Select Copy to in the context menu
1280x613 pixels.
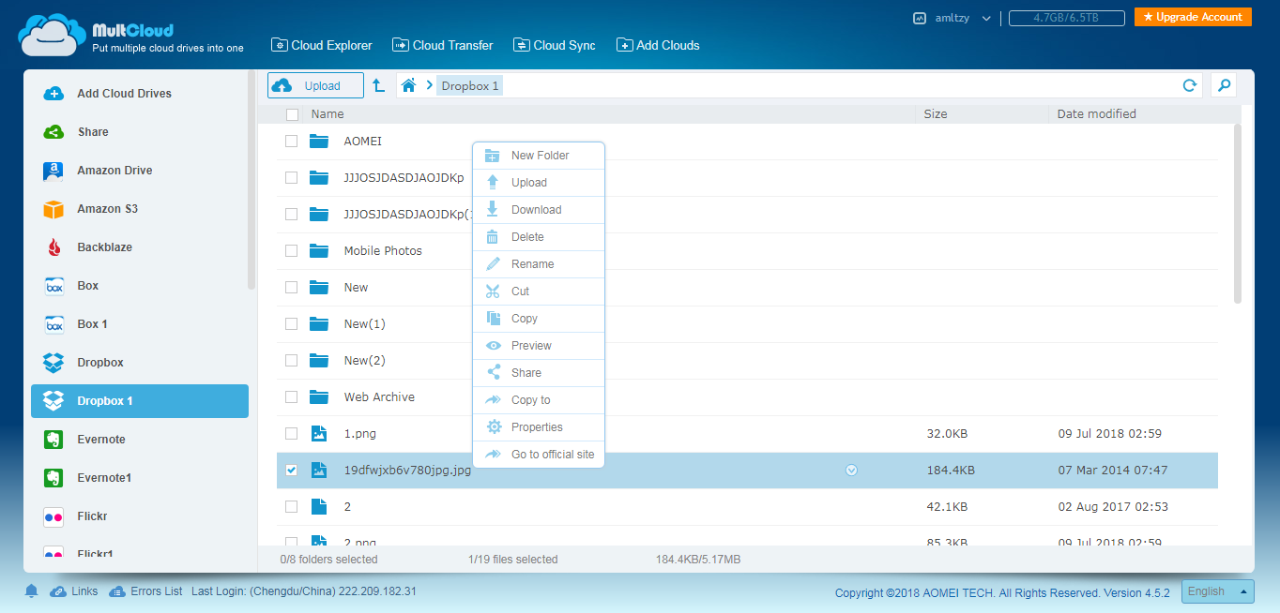click(x=530, y=400)
